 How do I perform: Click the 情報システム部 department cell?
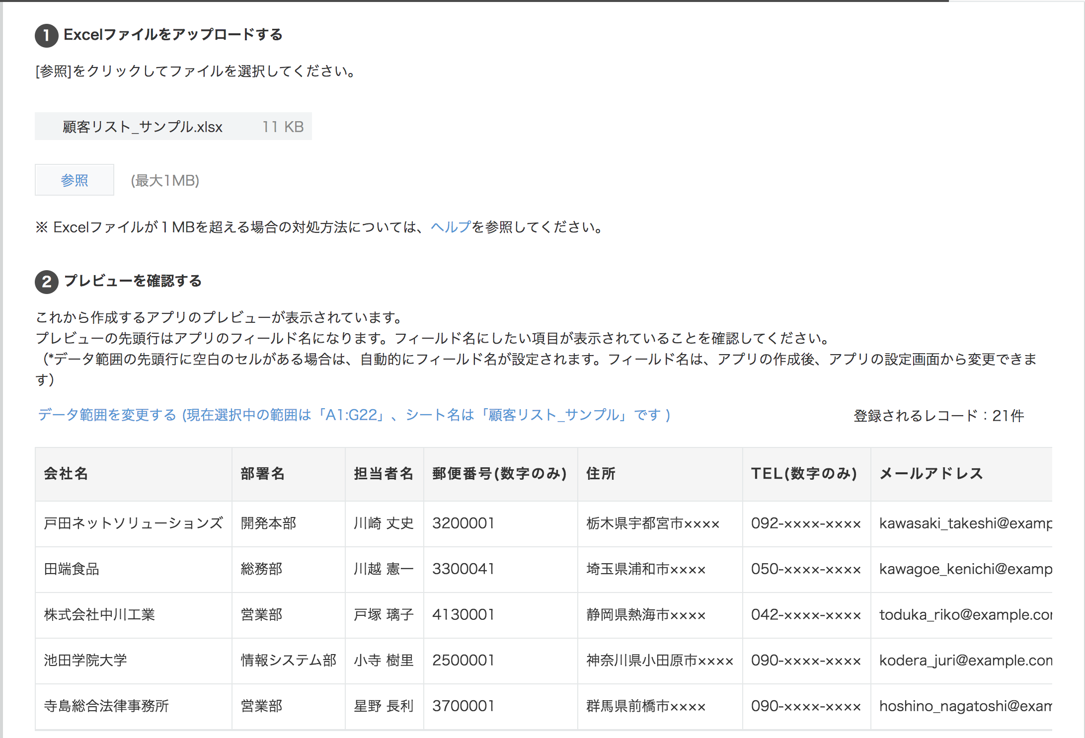289,661
